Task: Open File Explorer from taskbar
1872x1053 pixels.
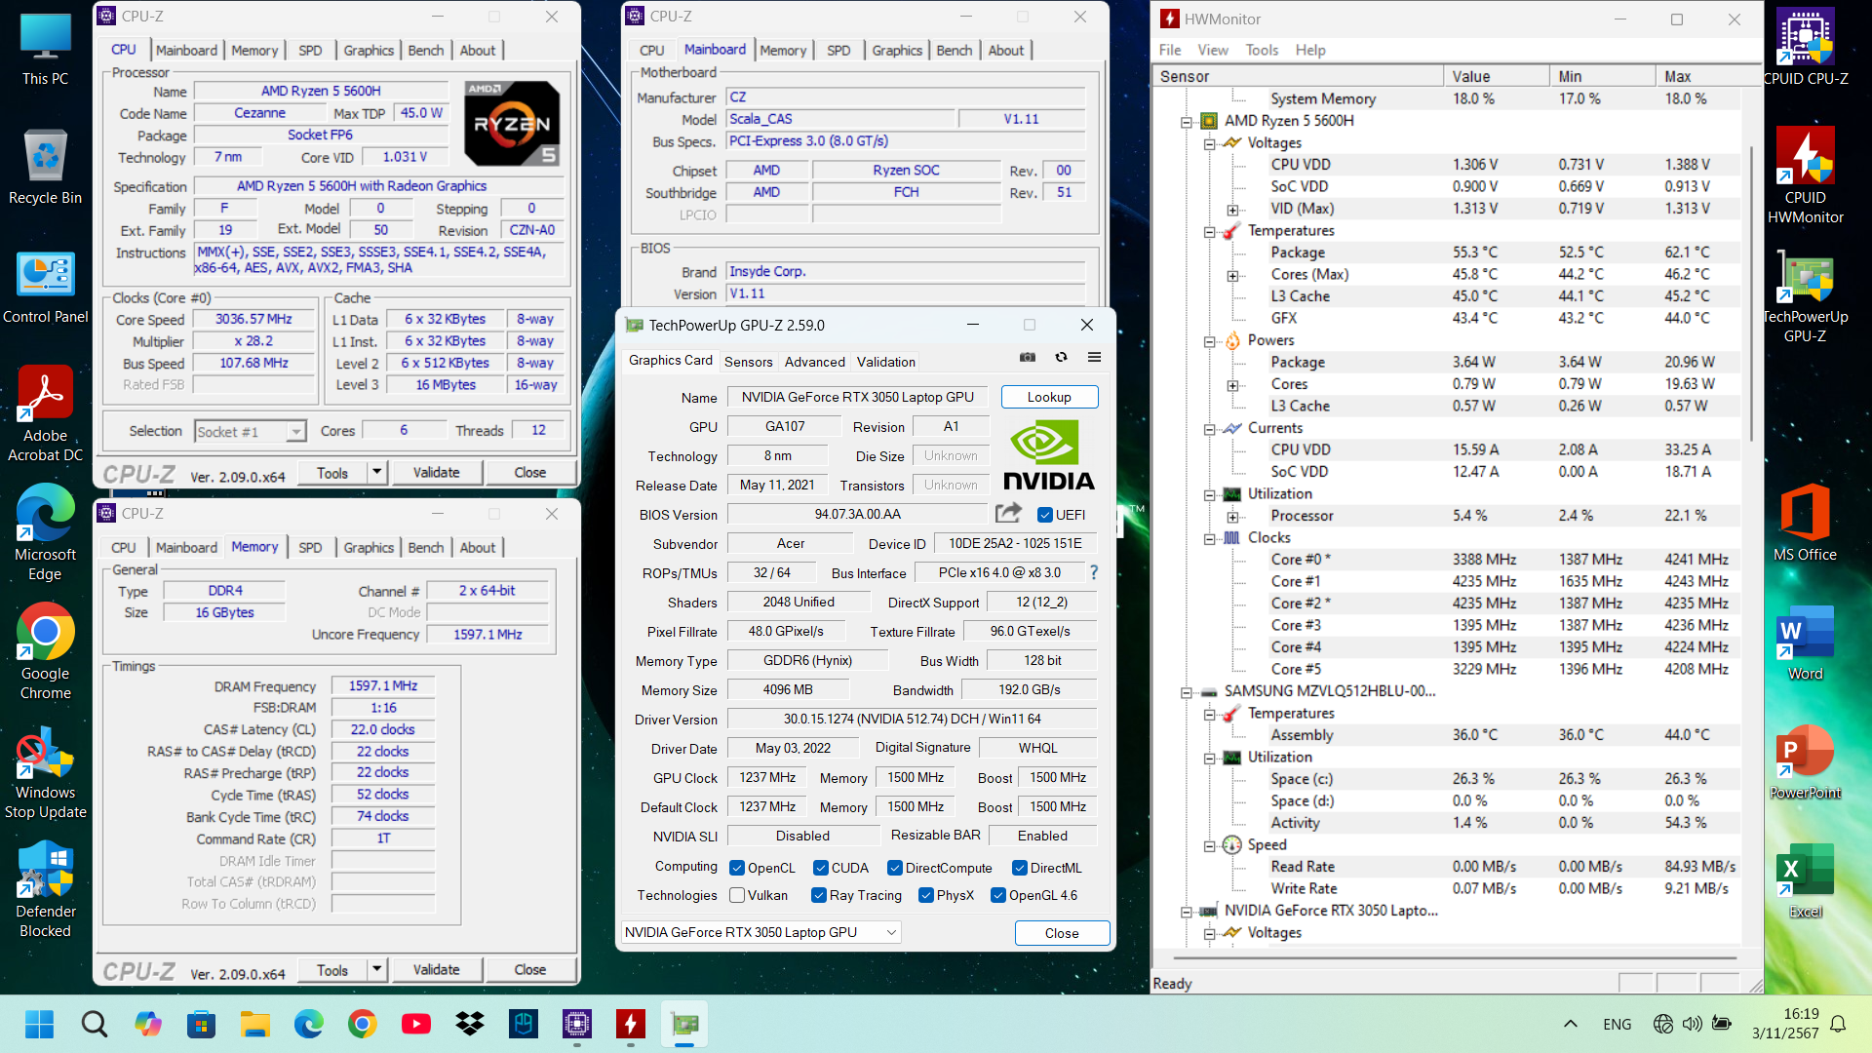Action: coord(255,1024)
